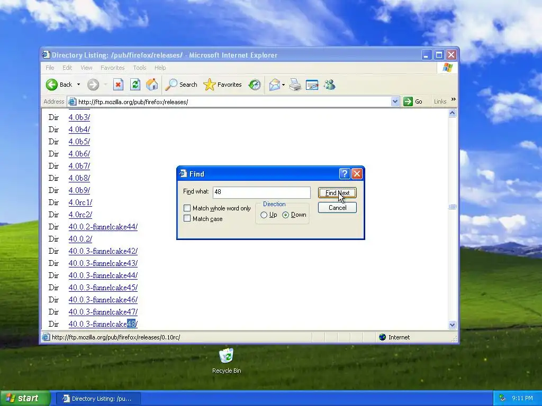The image size is (542, 406).
Task: Open 40.0.3-funnelcake48/ link
Action: point(103,324)
